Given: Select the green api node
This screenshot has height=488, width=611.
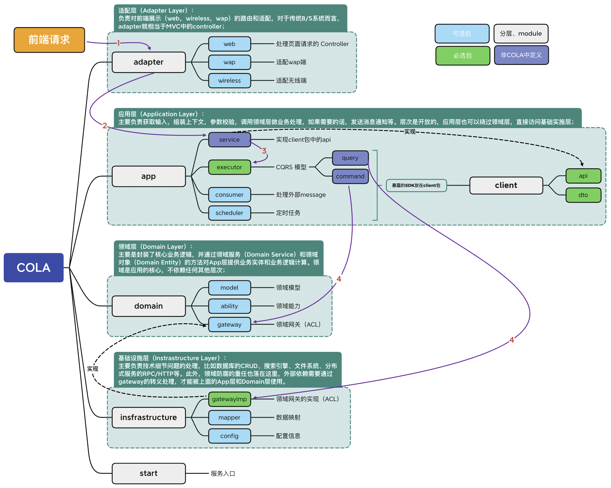Looking at the screenshot, I should [583, 176].
